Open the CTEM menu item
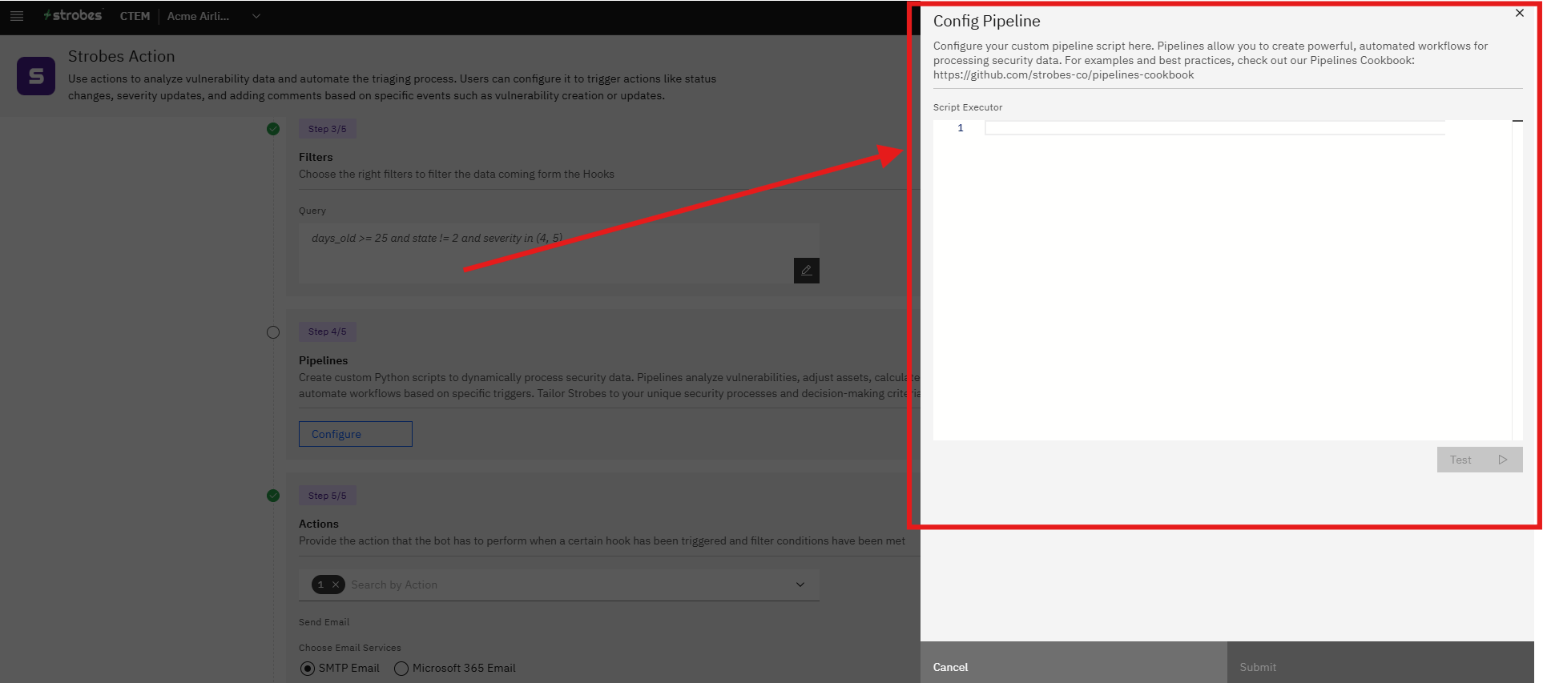1543x683 pixels. [x=135, y=16]
